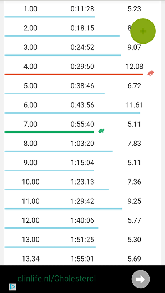165x293 pixels.
Task: Tap the gray arrow ad button
Action: (141, 279)
